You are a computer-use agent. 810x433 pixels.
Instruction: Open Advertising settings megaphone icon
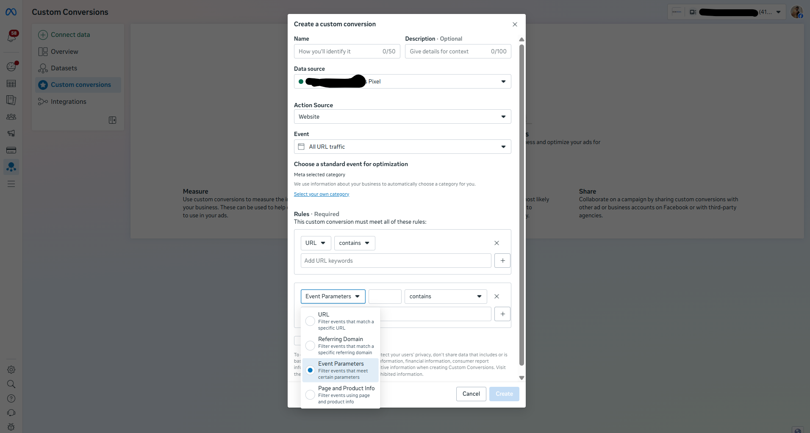[11, 133]
